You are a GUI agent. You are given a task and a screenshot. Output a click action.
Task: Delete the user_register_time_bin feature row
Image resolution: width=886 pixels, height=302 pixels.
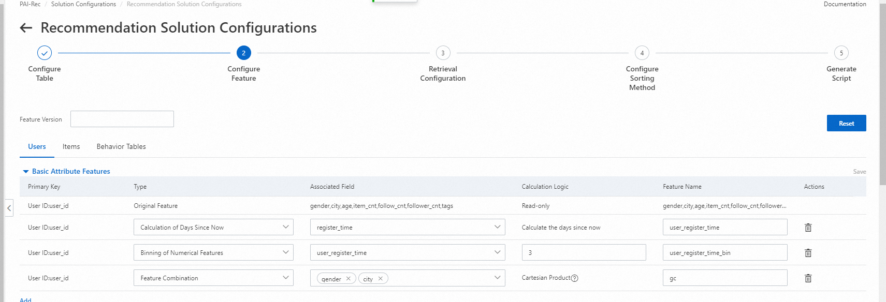pyautogui.click(x=808, y=253)
